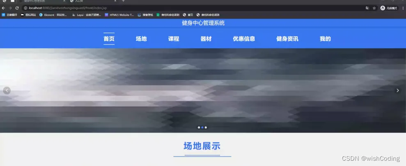Viewport: 406px width, 166px height.
Task: Show next carousel slide with right arrow
Action: pyautogui.click(x=398, y=90)
